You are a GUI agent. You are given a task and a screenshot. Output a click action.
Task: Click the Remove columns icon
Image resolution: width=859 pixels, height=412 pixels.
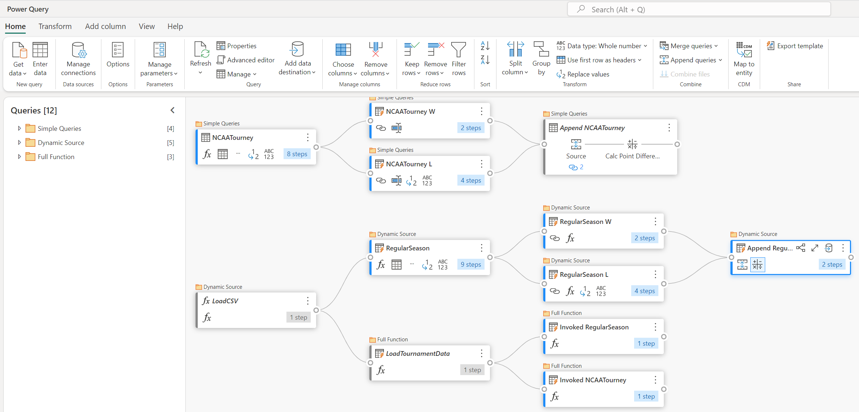(376, 50)
